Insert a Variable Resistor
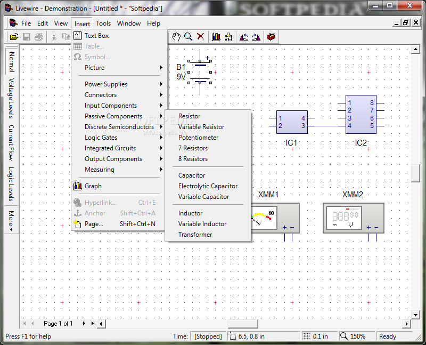Viewport: 426px width, 345px height. 208,127
